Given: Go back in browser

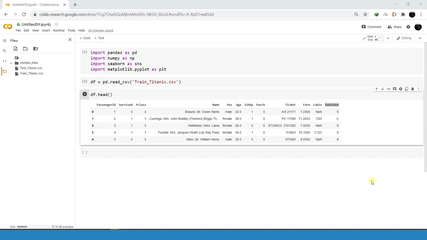Looking at the screenshot, I should pos(6,14).
